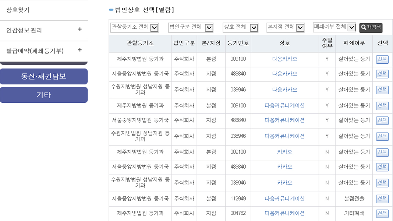Open 다음커뮤니케이션 link, 483840 row
This screenshot has width=393, height=221.
(285, 120)
